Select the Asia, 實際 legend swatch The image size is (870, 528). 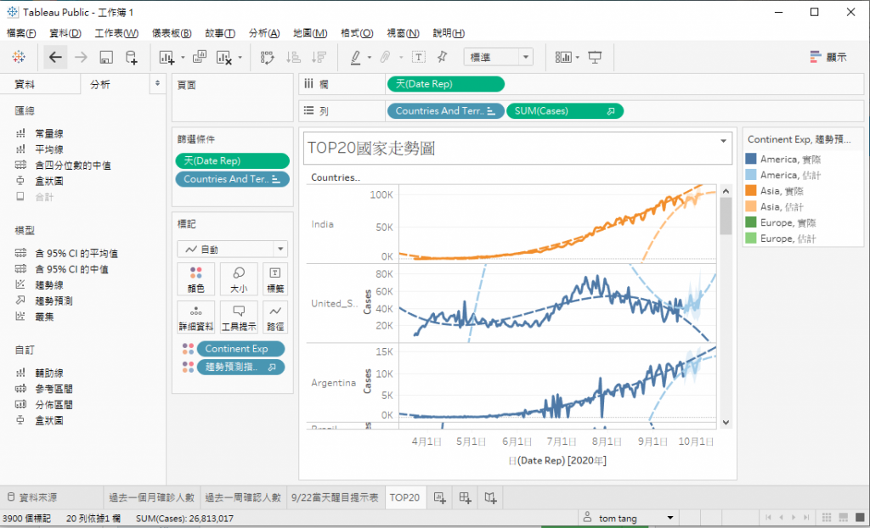[x=751, y=191]
